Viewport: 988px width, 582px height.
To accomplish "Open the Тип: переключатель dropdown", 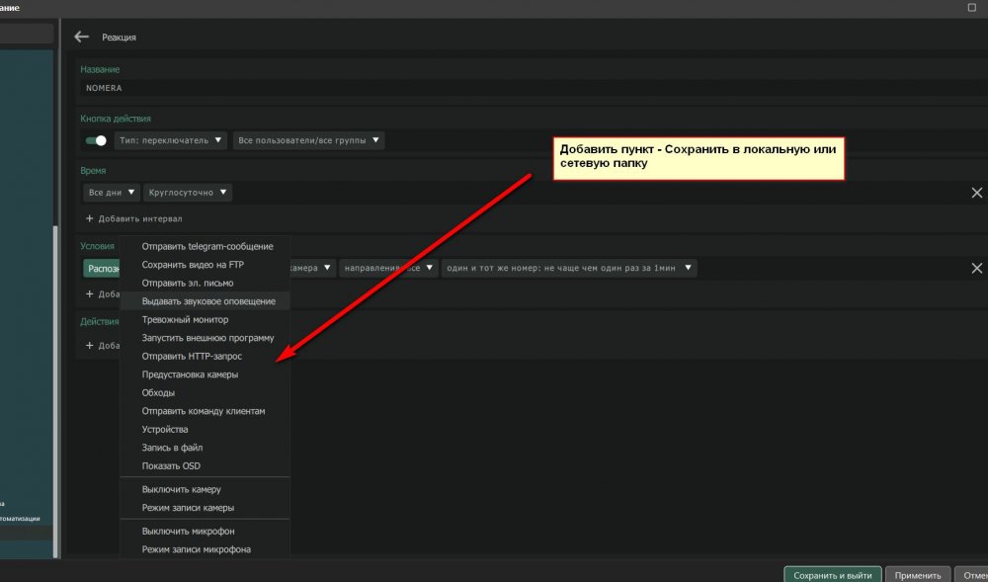I will 170,140.
